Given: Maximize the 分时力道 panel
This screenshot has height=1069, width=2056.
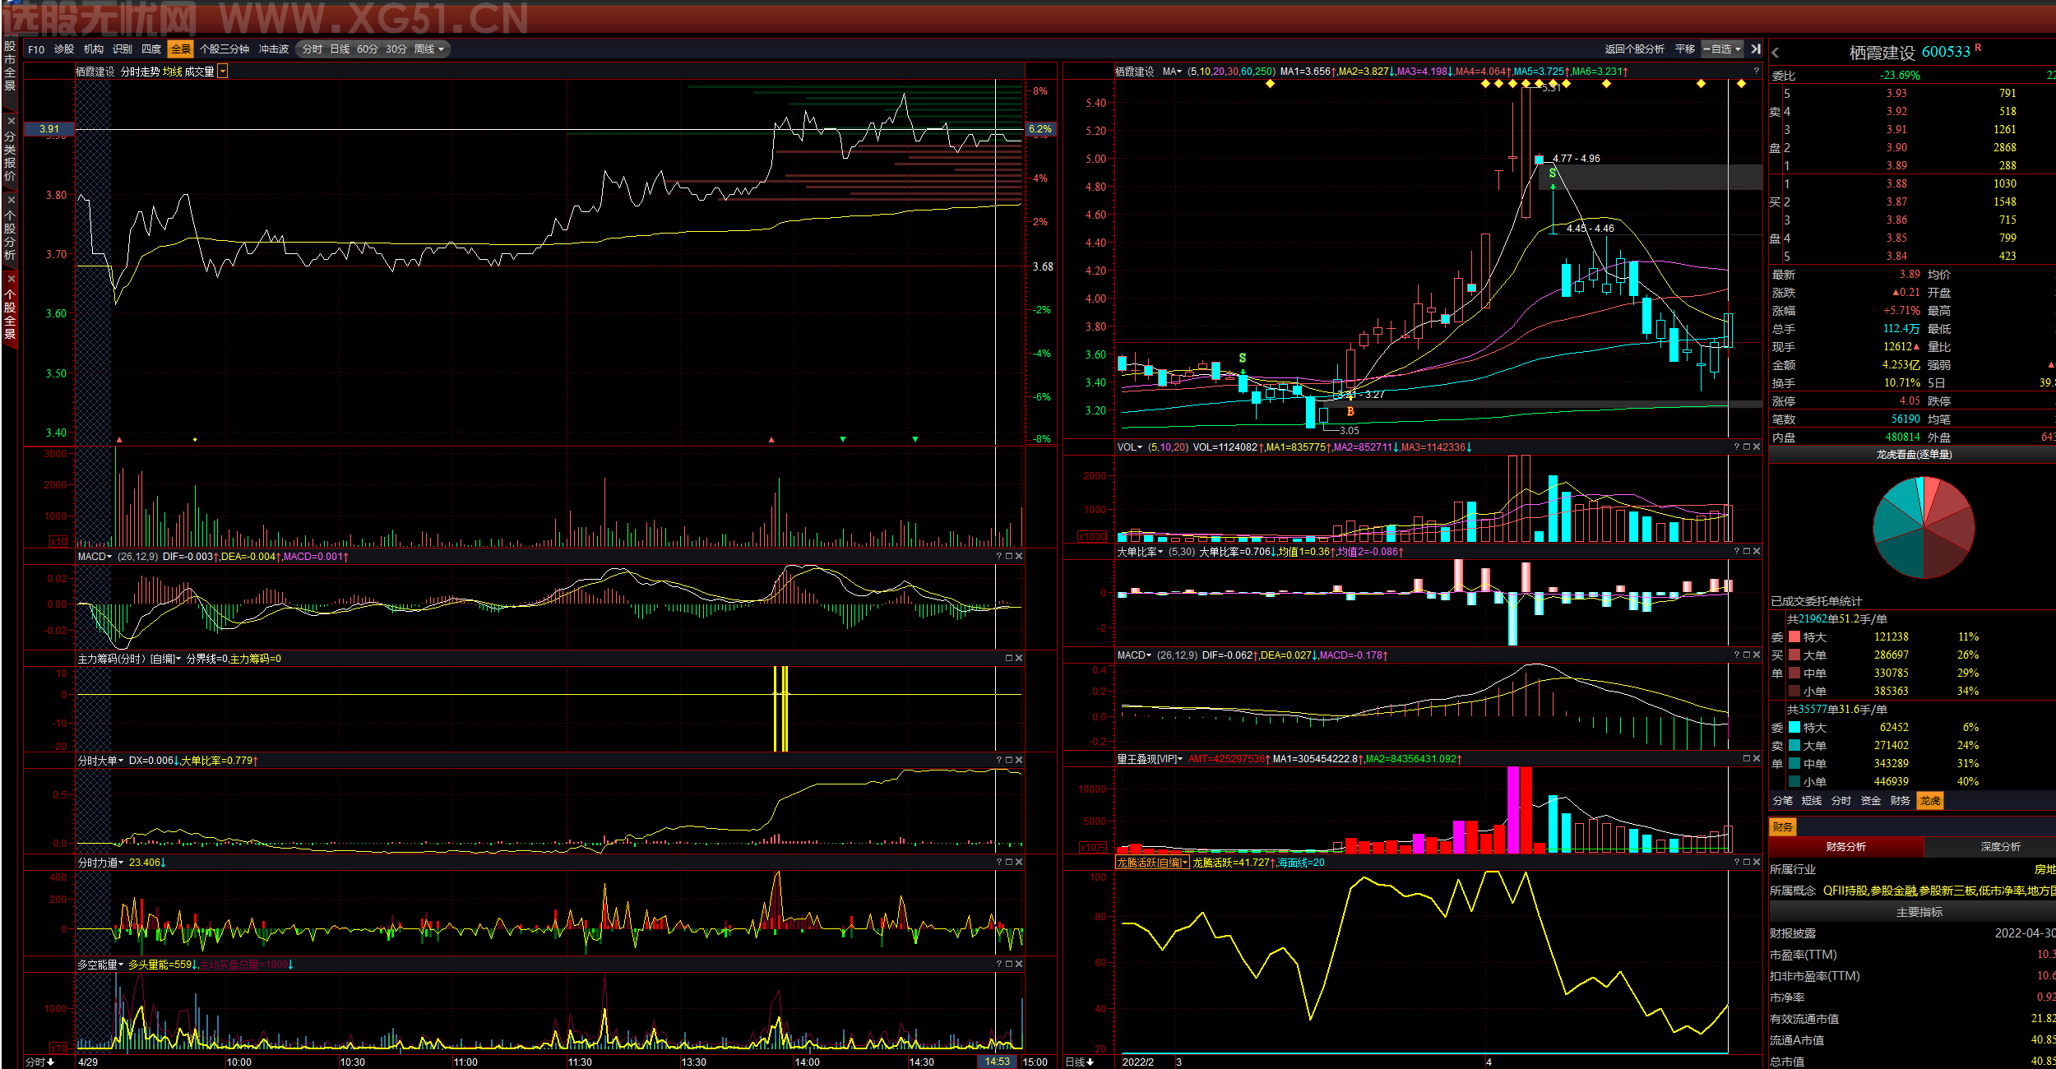Looking at the screenshot, I should (x=1009, y=862).
